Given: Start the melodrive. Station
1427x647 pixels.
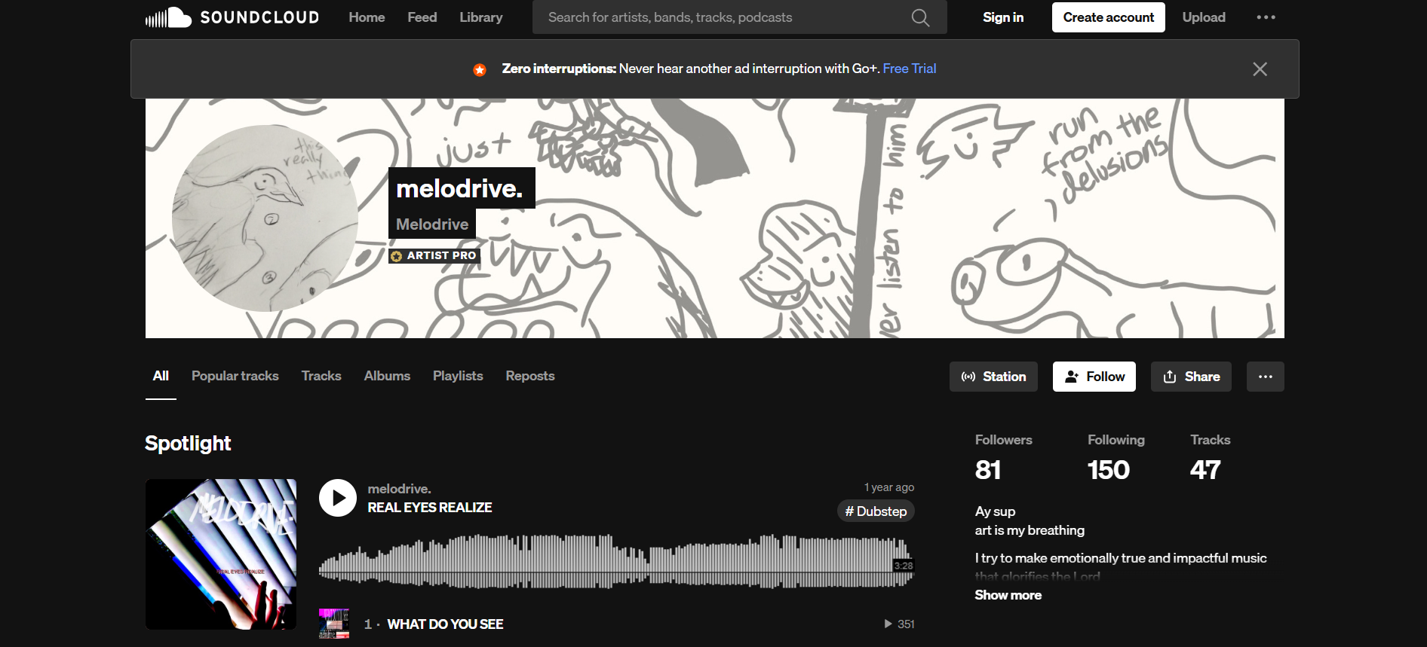Looking at the screenshot, I should [x=993, y=377].
